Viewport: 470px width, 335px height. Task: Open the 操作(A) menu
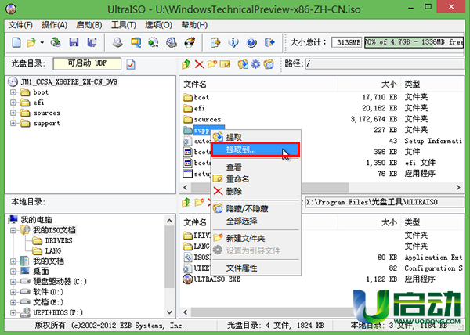[54, 25]
